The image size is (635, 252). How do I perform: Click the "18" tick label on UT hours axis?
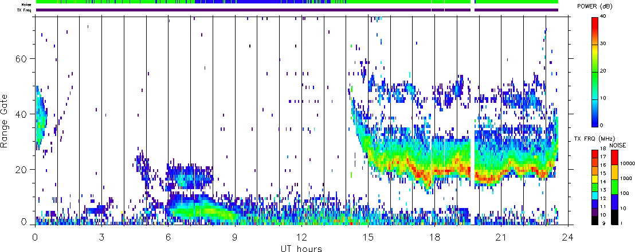pos(434,237)
